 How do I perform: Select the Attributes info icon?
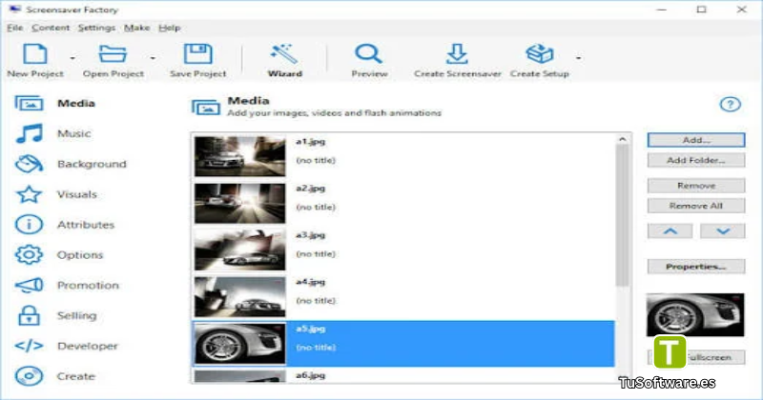point(29,225)
